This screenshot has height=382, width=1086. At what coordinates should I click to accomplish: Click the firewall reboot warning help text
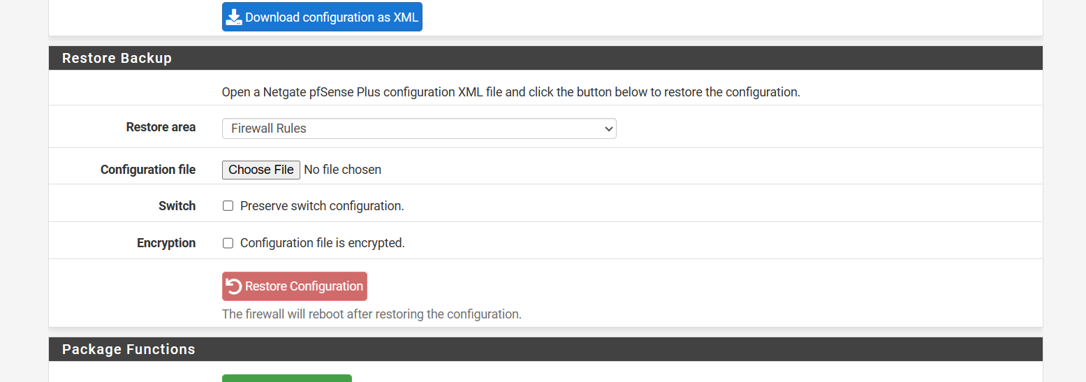pos(372,314)
